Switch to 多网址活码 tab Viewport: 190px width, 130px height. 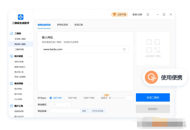pos(62,25)
